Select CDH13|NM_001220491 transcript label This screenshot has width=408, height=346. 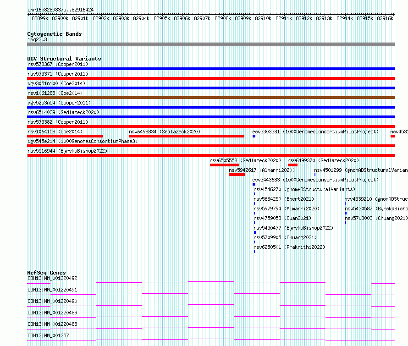[x=52, y=290]
